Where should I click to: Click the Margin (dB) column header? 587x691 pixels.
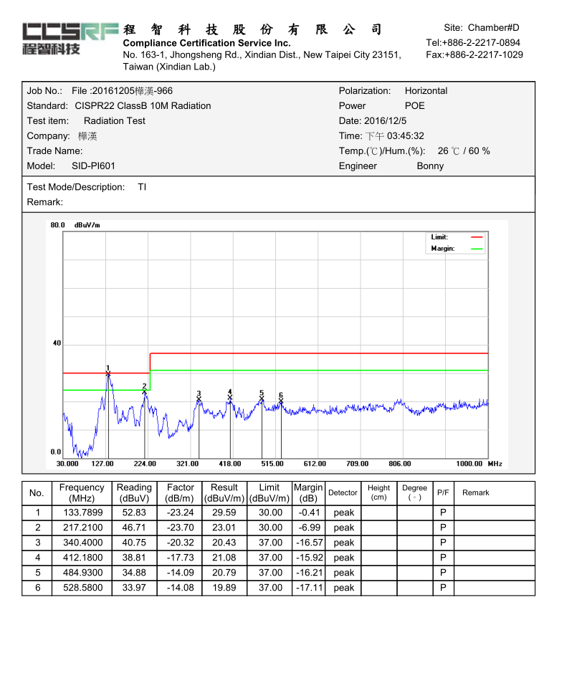pos(308,492)
